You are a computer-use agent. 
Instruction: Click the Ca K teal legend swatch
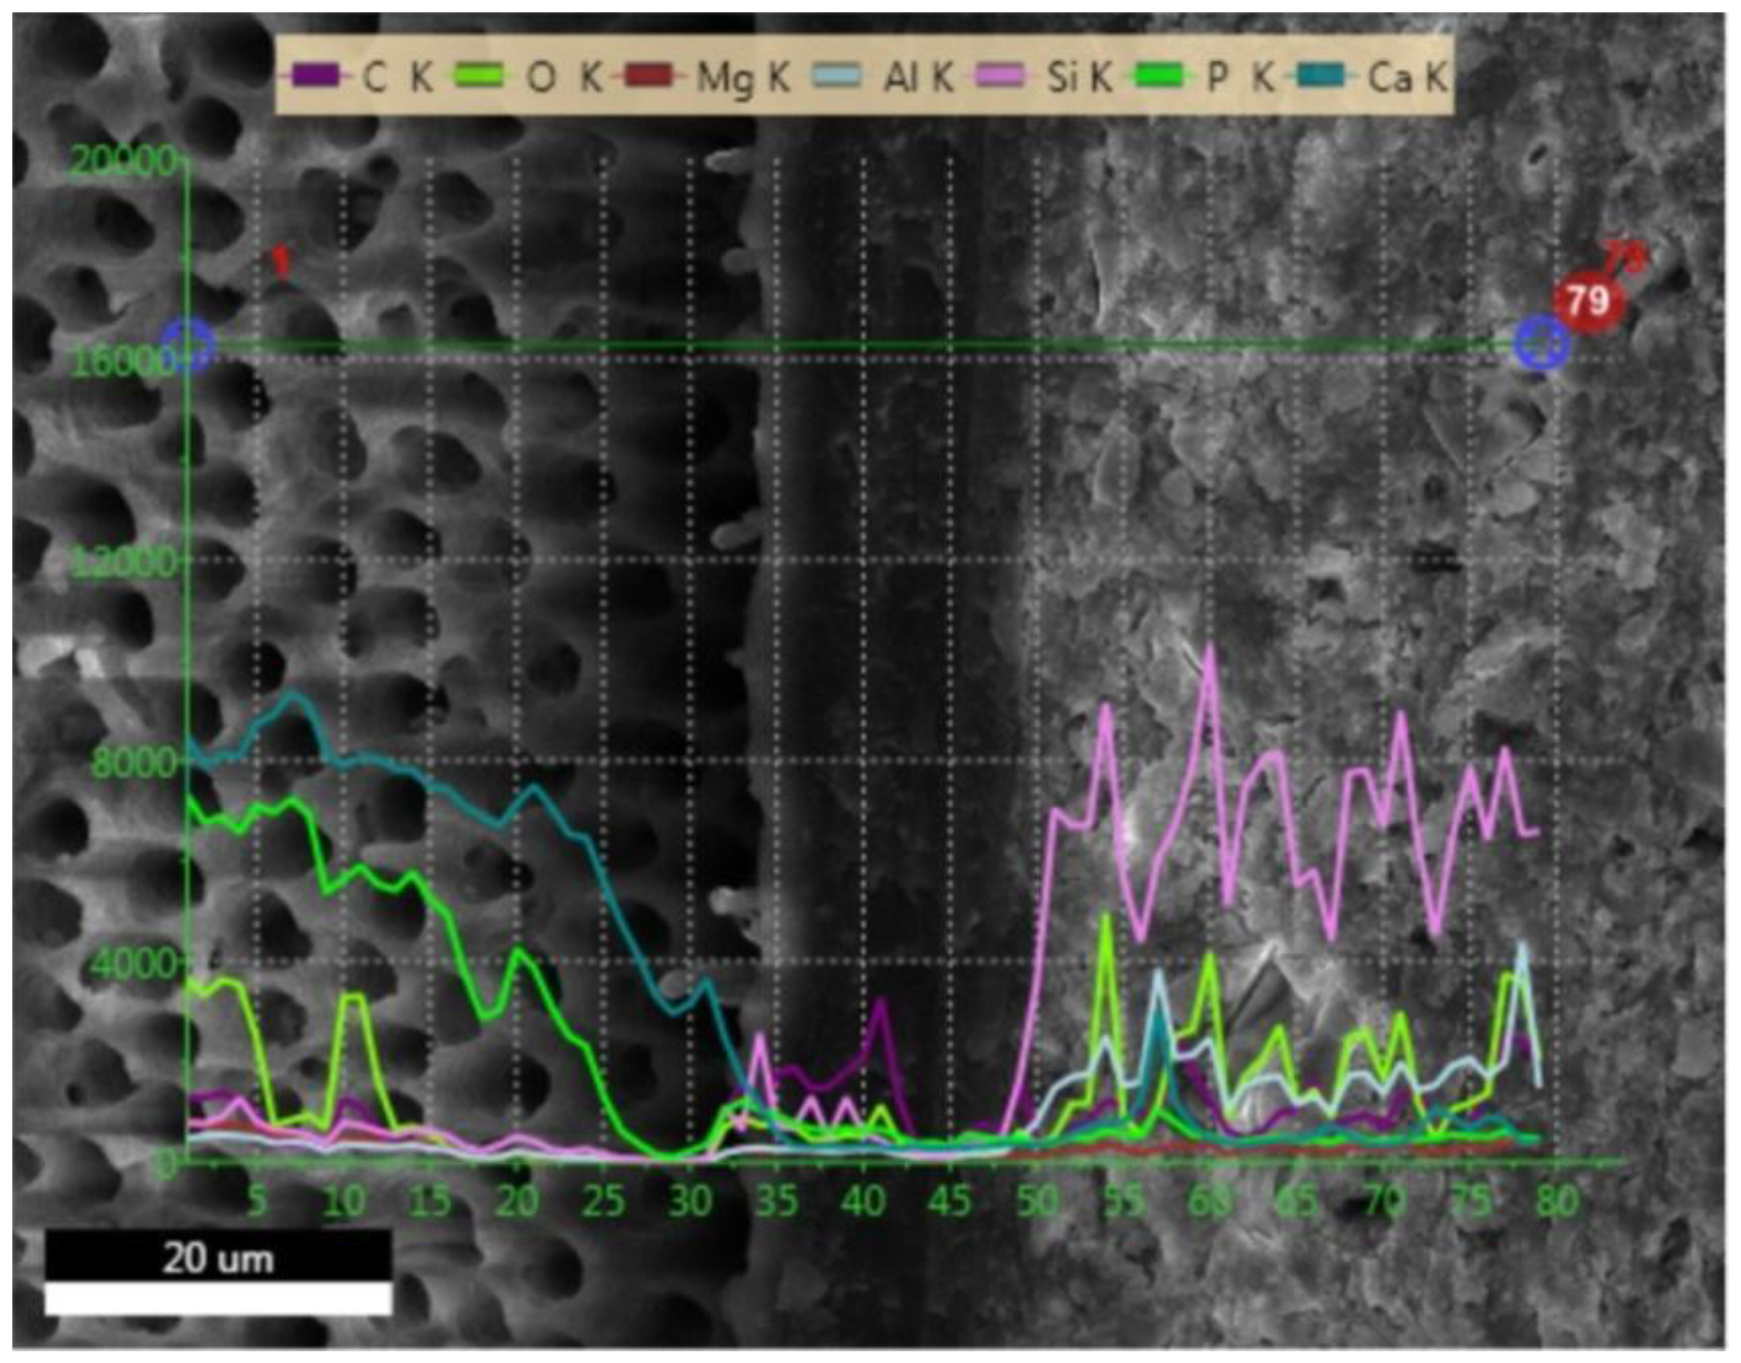(x=1322, y=77)
